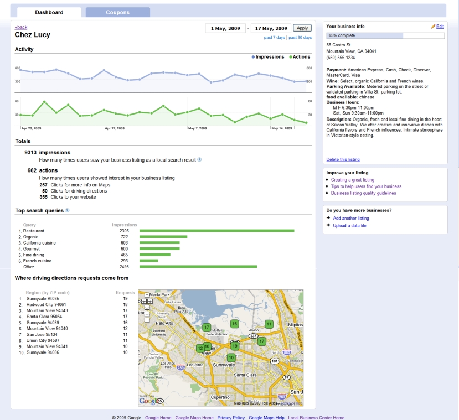Select the French cuisine query row
This screenshot has width=459, height=420.
pos(88,261)
